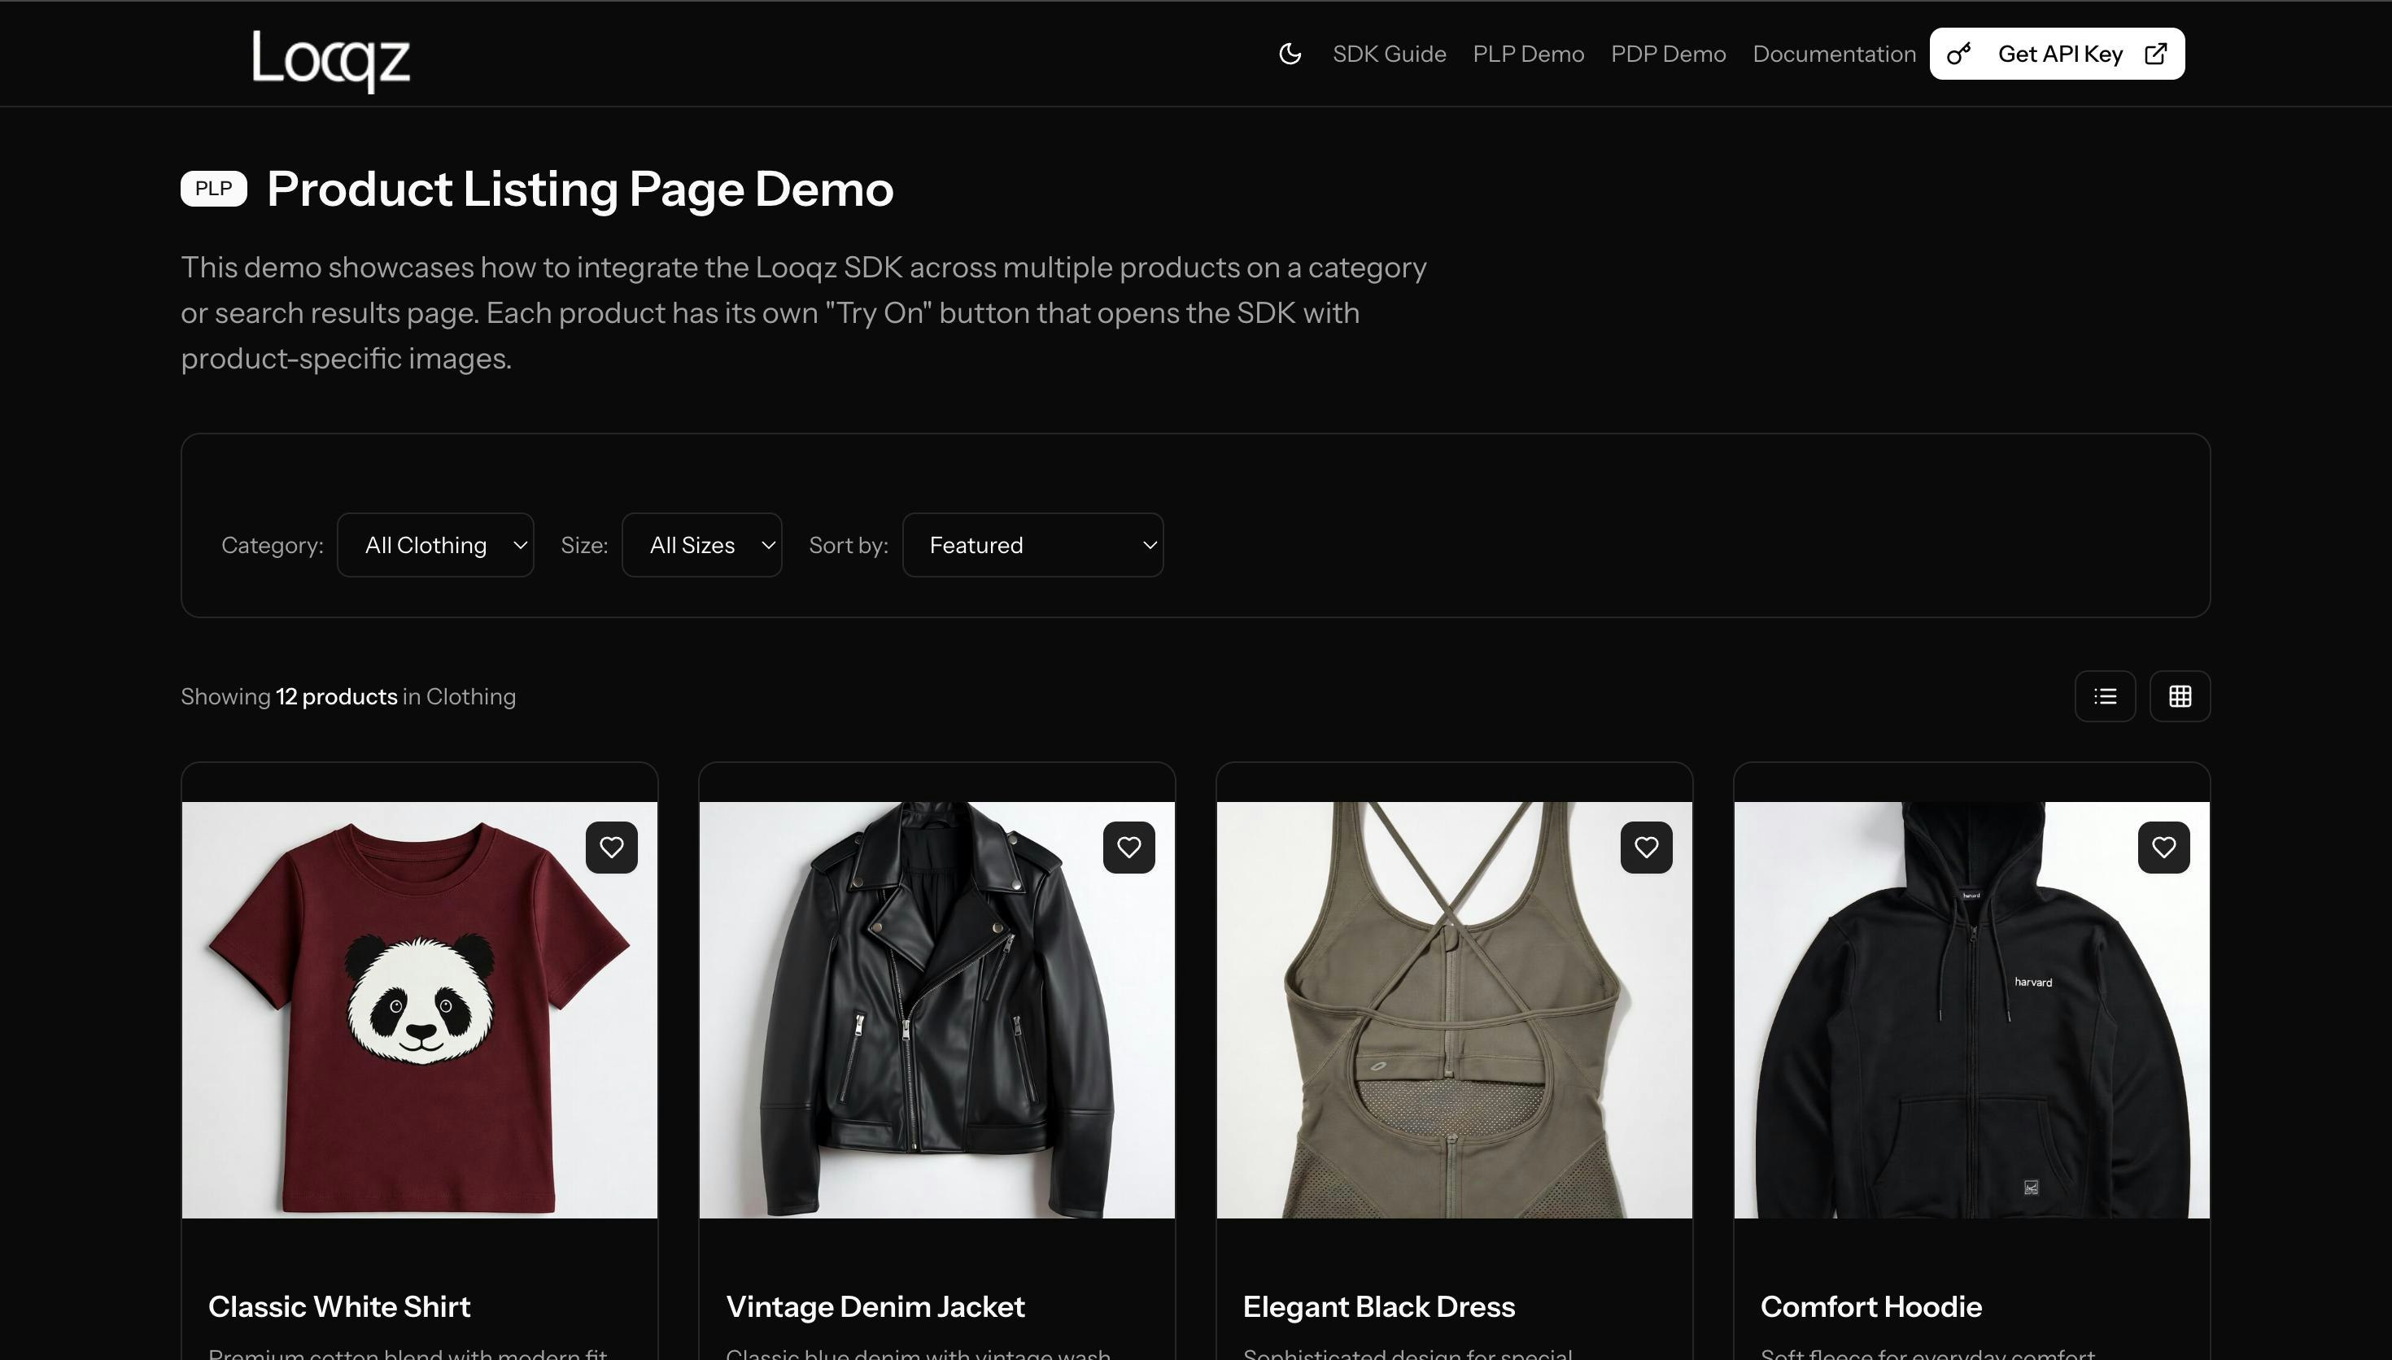This screenshot has height=1360, width=2392.
Task: Open the Category dropdown
Action: pyautogui.click(x=435, y=544)
